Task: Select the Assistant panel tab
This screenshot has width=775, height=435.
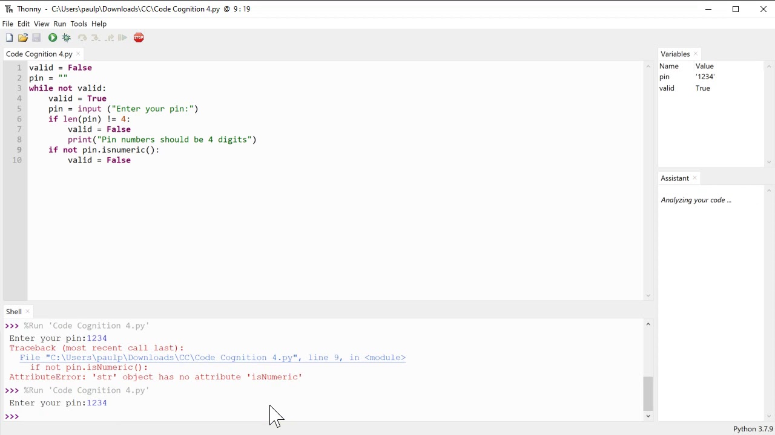Action: [x=674, y=178]
